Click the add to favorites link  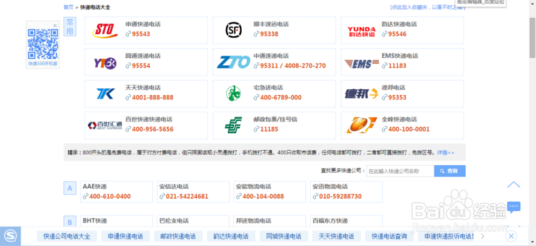[x=428, y=7]
